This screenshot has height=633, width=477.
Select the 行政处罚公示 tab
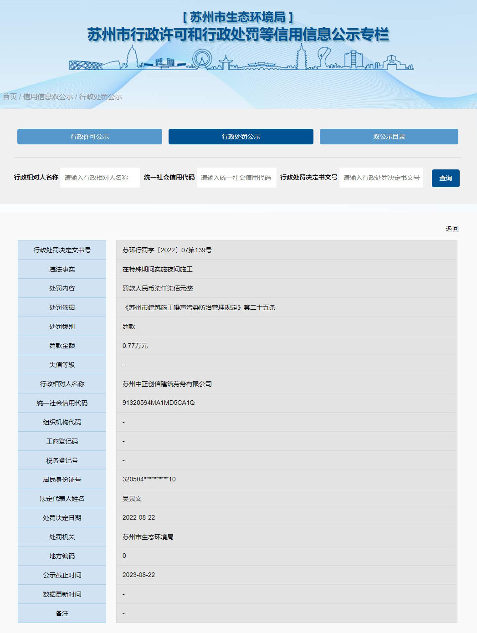[x=241, y=137]
